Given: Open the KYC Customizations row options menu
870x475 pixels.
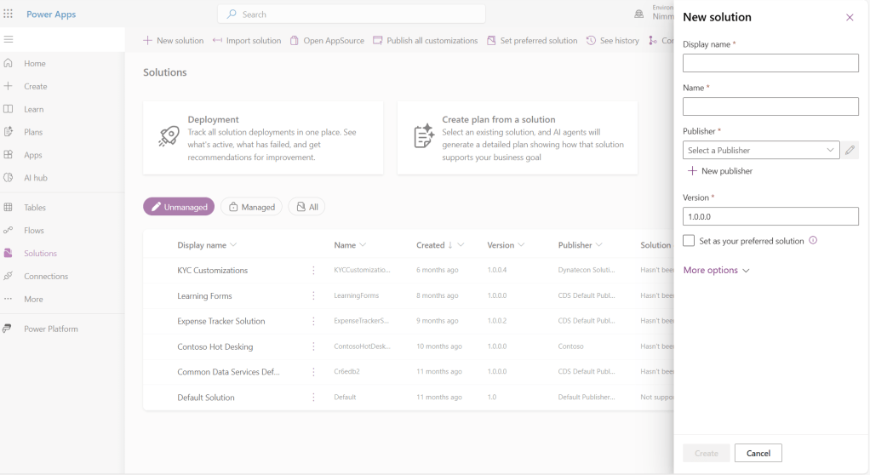Looking at the screenshot, I should pyautogui.click(x=313, y=270).
